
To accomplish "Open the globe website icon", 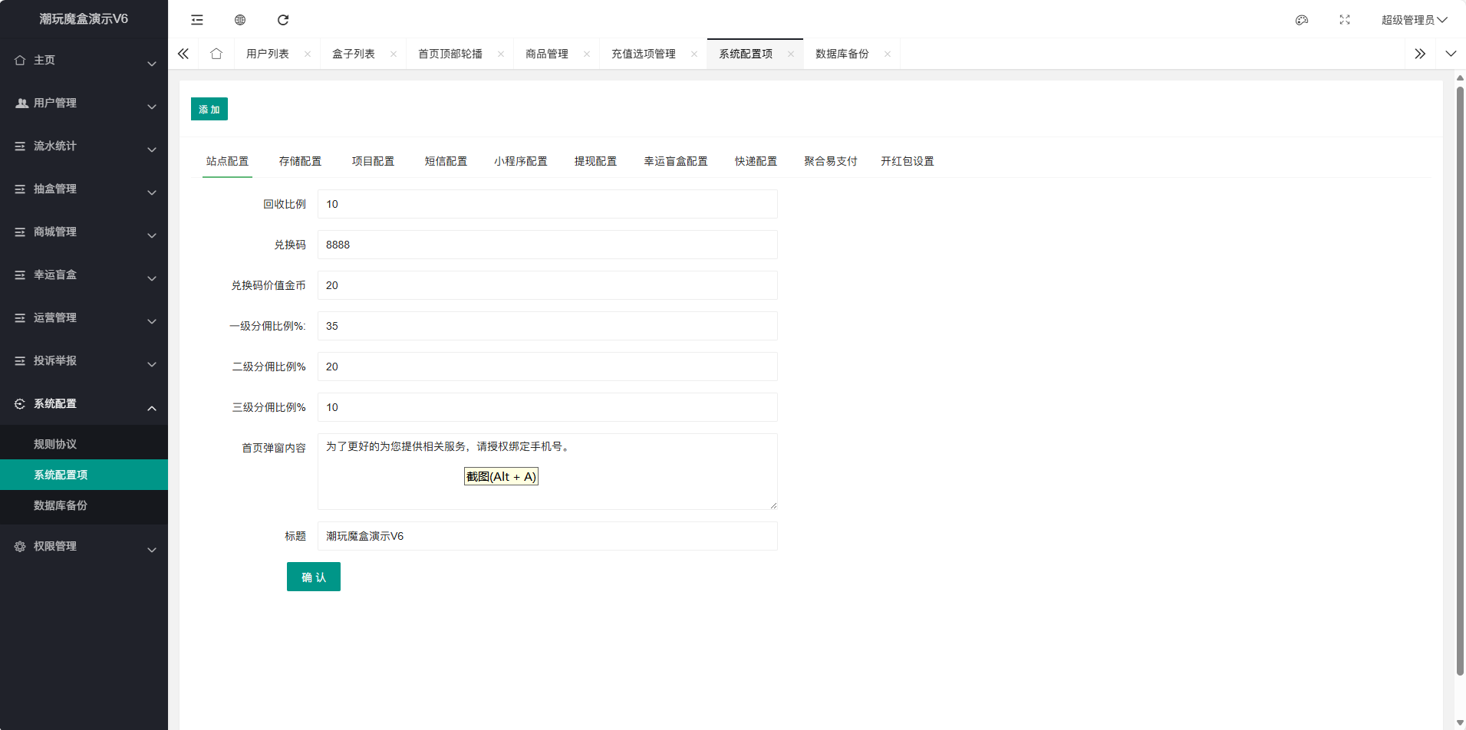I will click(x=240, y=20).
